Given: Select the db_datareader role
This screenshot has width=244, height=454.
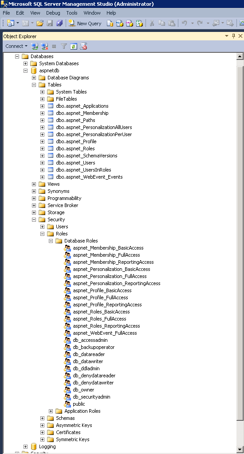Looking at the screenshot, I should [89, 354].
